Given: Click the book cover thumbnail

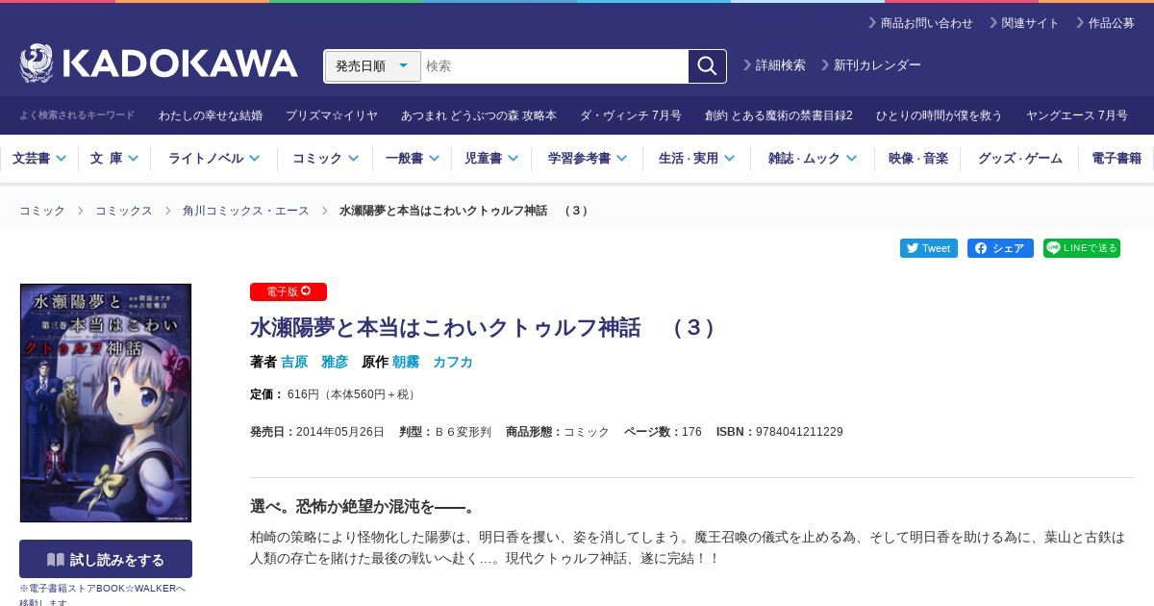Looking at the screenshot, I should click(106, 403).
